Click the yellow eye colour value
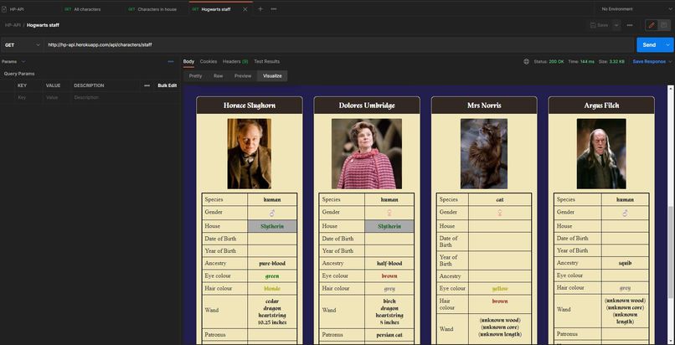This screenshot has height=345, width=675. (500, 289)
